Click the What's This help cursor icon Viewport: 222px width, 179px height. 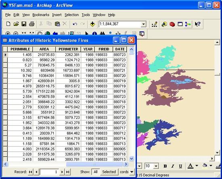(x=197, y=24)
